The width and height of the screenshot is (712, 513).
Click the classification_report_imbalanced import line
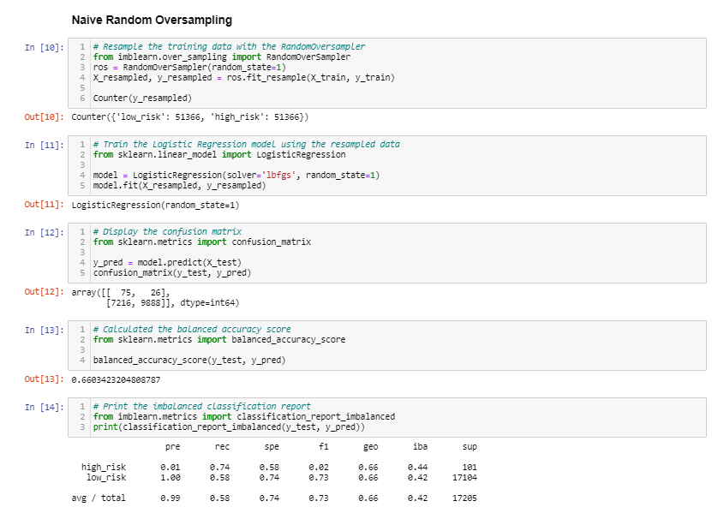244,417
